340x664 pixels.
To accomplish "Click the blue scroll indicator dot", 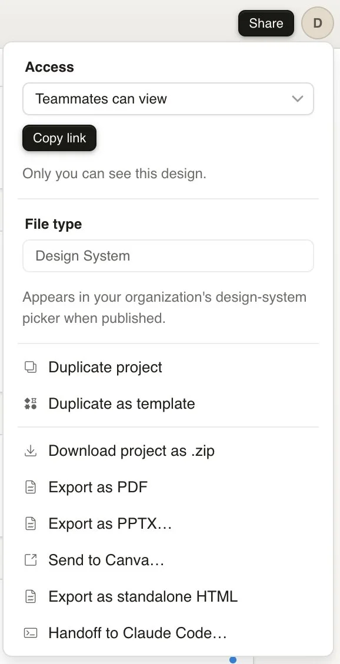I will (x=233, y=660).
